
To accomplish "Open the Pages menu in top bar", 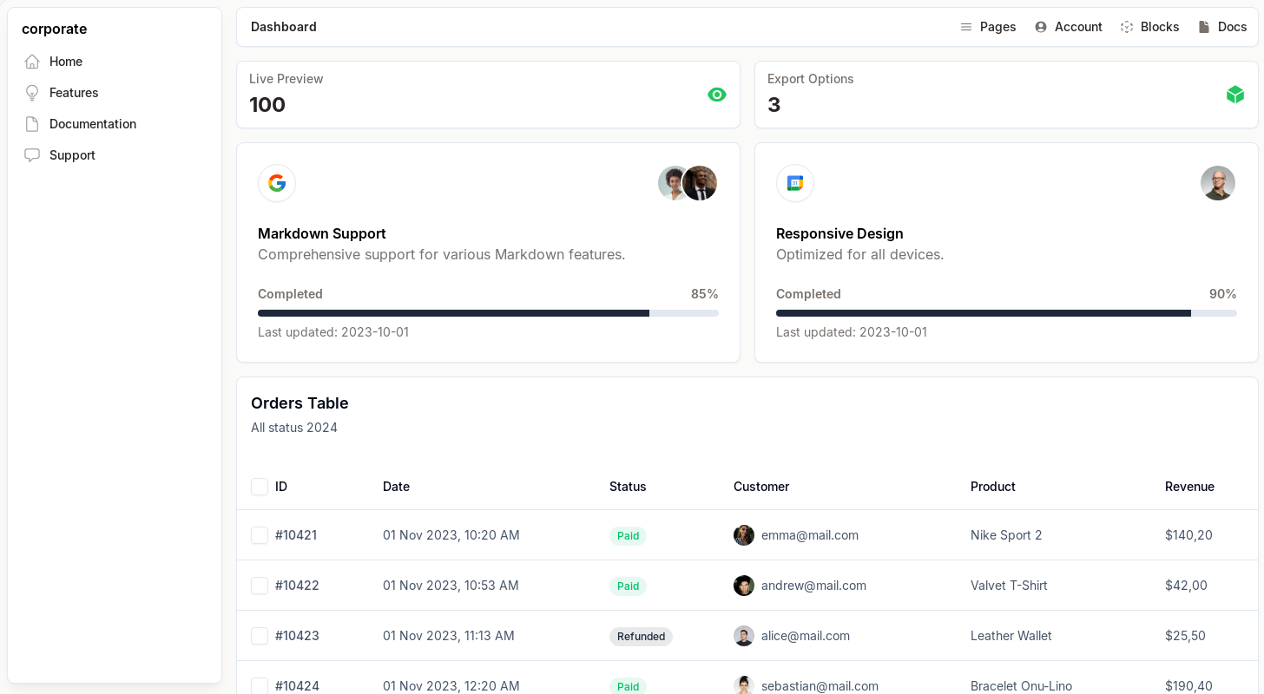I will click(988, 27).
